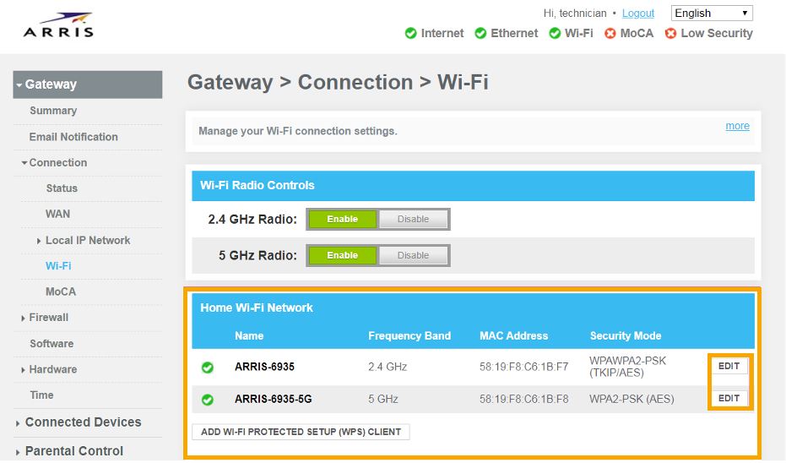Screen dimensions: 786x463
Task: Click the WPAWPA2-PSK (TKIP/AES) security mode
Action: tap(627, 367)
